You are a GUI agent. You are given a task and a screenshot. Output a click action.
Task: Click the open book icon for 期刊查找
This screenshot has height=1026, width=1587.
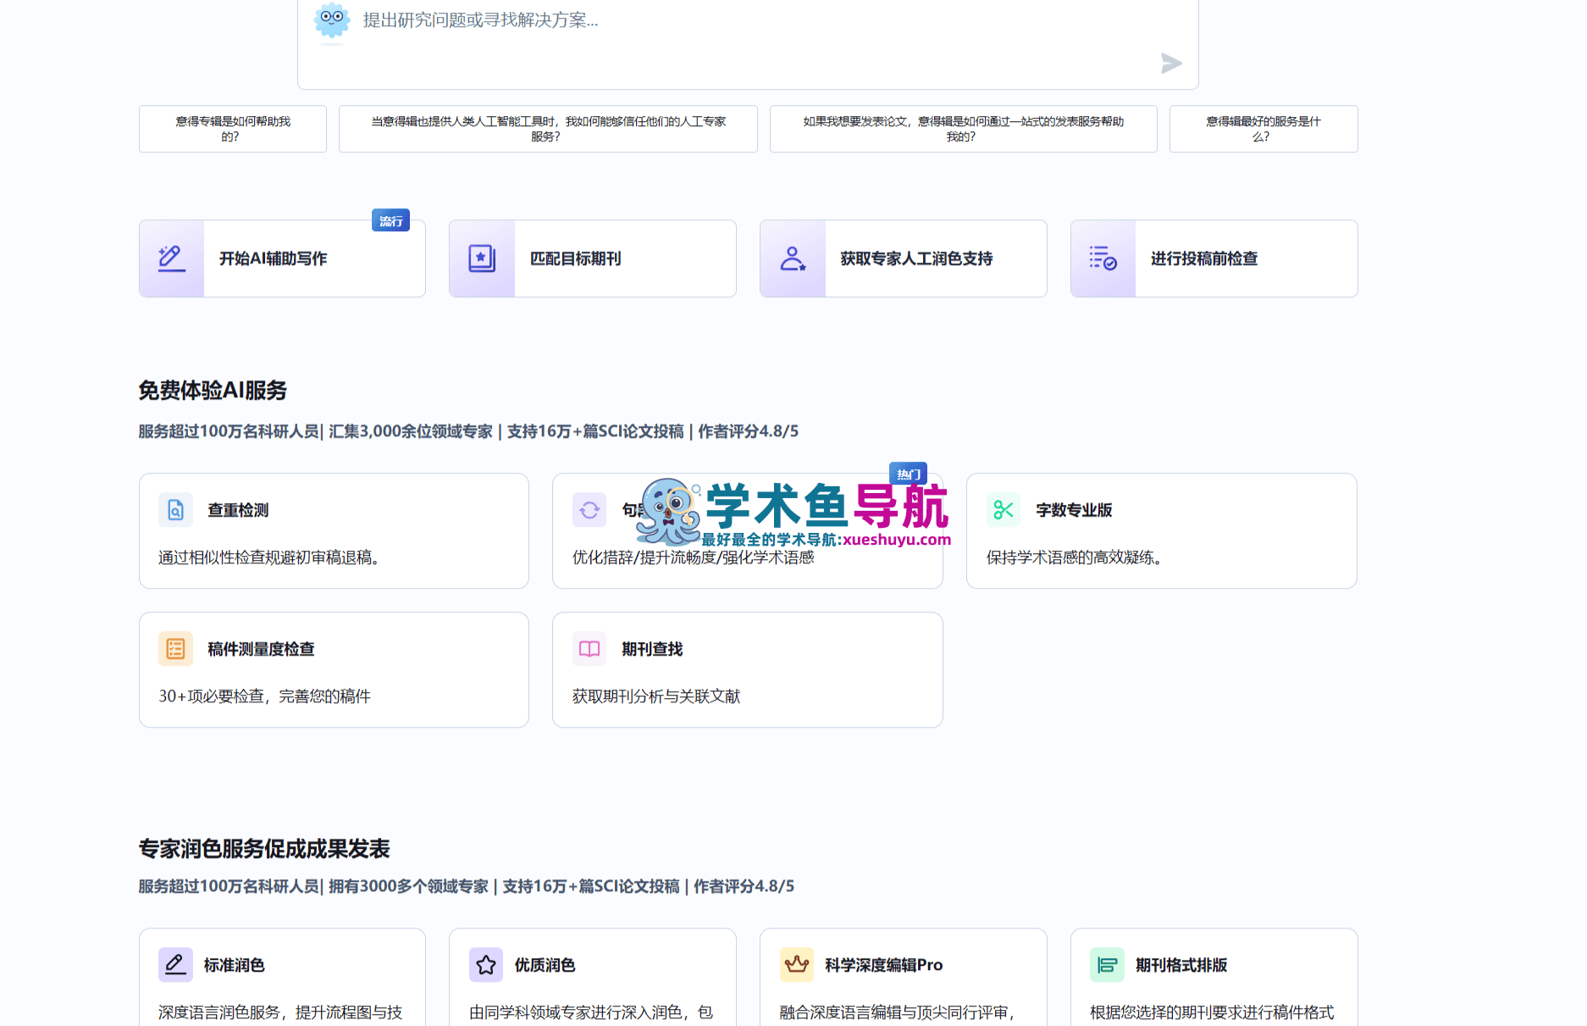589,649
